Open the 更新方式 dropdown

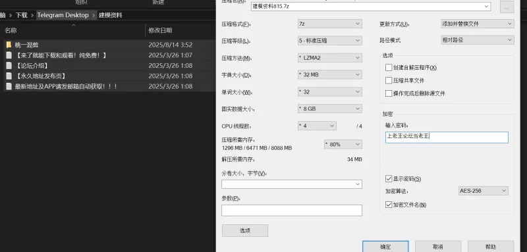pos(477,24)
